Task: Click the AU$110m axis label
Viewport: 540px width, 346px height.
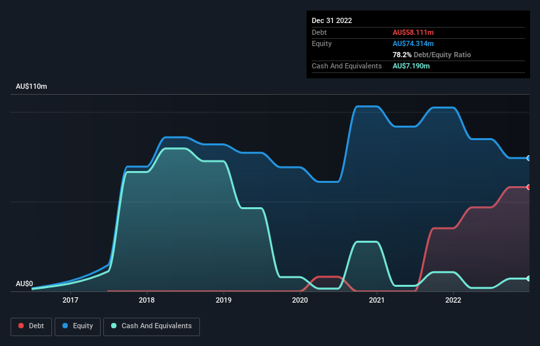Action: point(32,86)
